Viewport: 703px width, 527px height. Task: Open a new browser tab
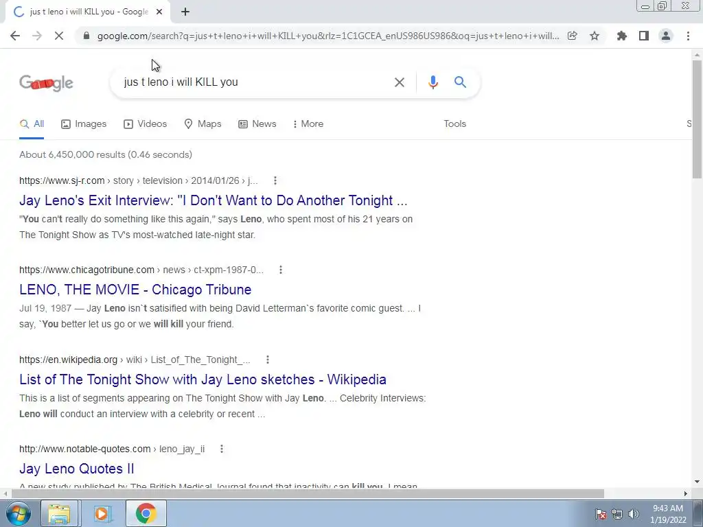pyautogui.click(x=185, y=12)
